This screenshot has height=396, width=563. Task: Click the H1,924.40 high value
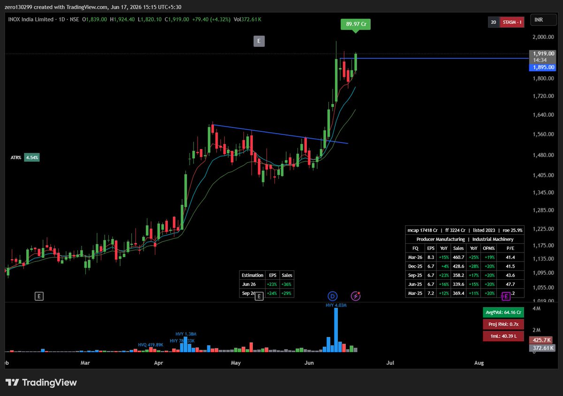pos(122,19)
